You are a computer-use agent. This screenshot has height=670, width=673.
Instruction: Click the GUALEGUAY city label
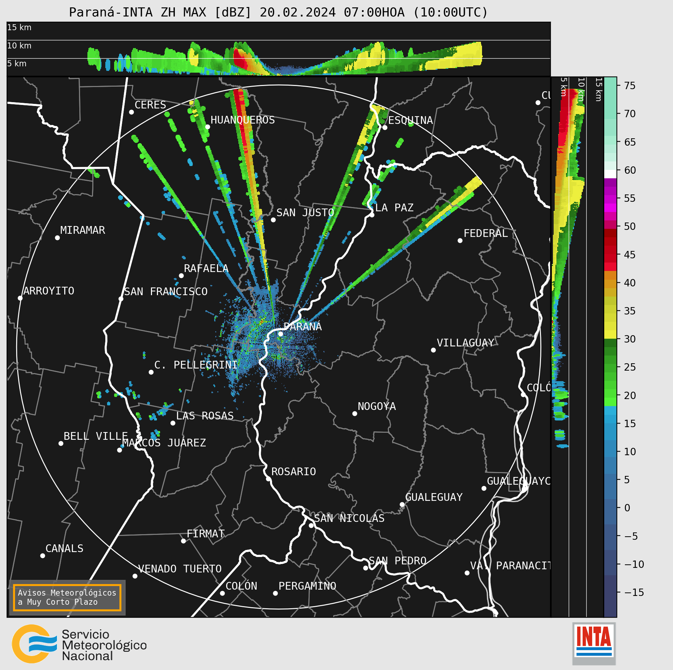pos(434,497)
